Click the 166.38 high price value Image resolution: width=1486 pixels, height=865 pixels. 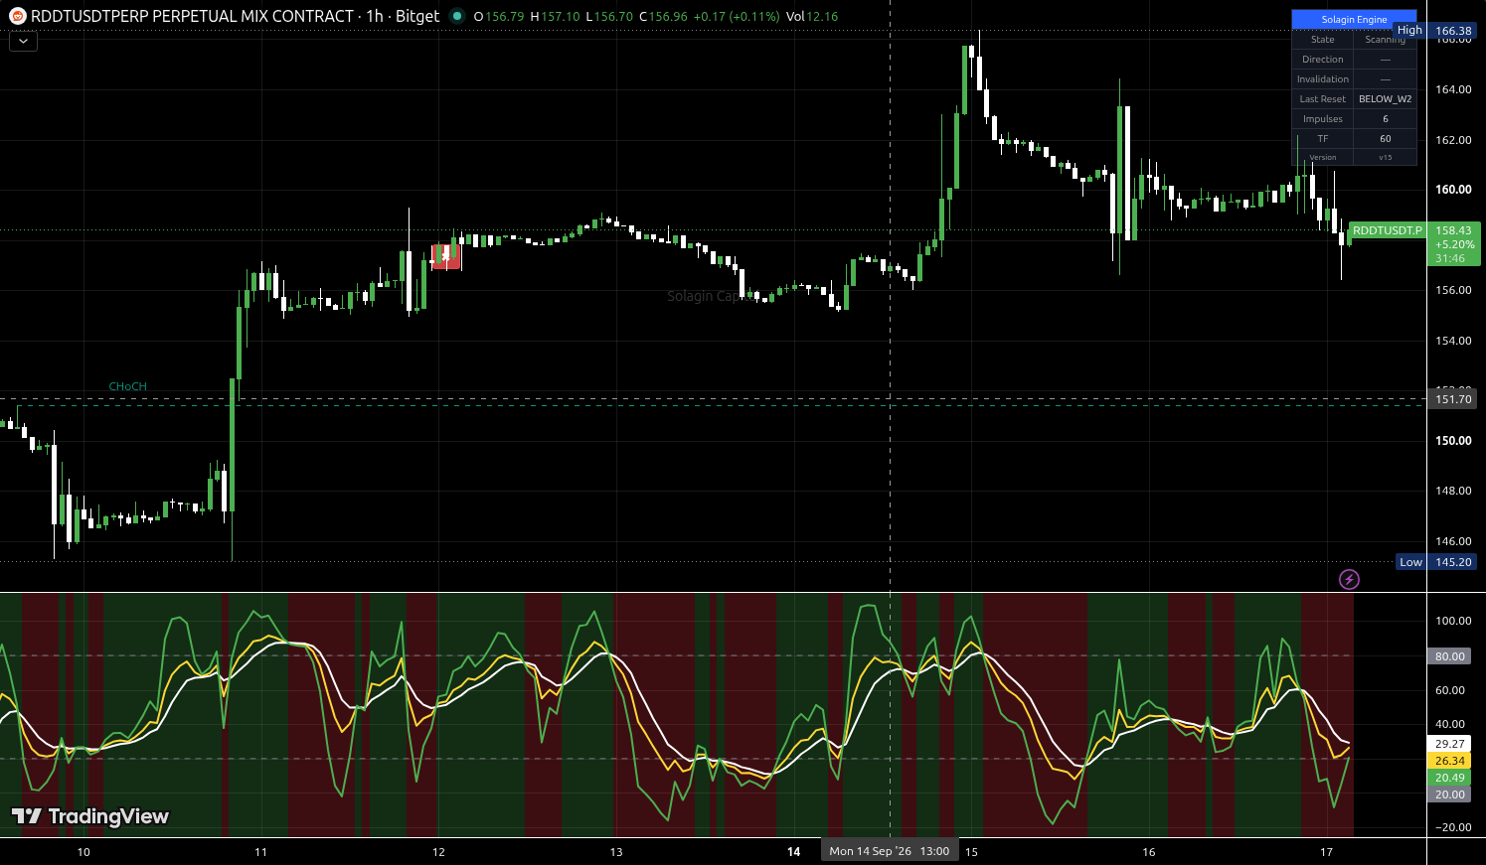[x=1453, y=31]
